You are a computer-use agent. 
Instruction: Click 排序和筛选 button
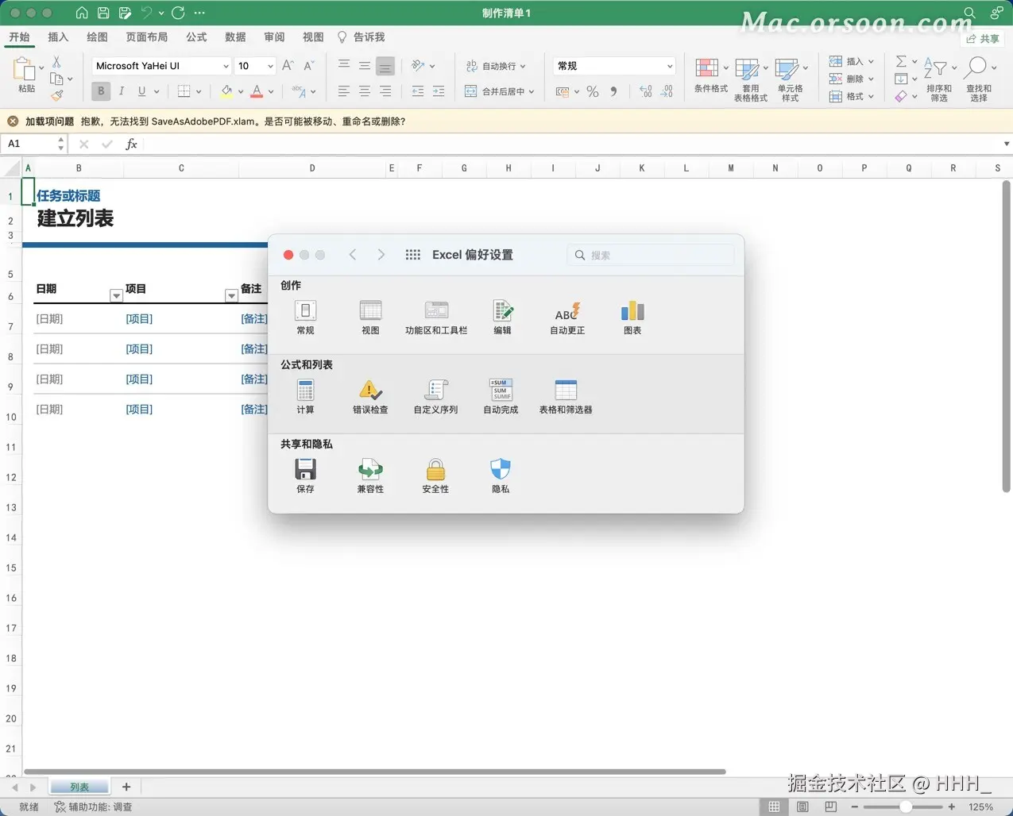(x=939, y=79)
